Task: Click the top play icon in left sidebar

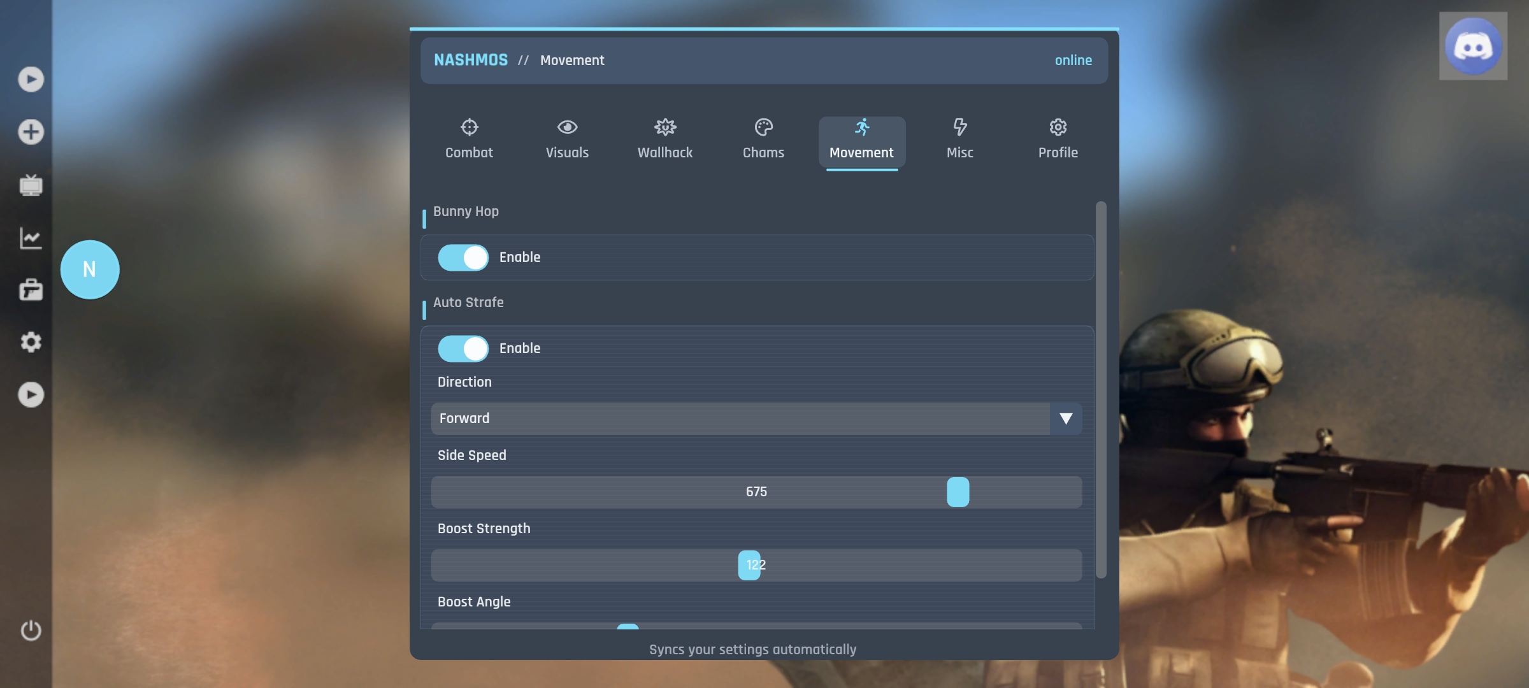Action: pyautogui.click(x=31, y=80)
